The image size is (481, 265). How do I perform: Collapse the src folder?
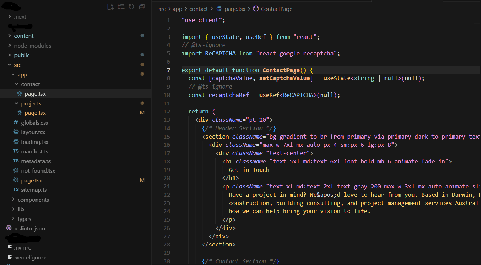coord(18,65)
